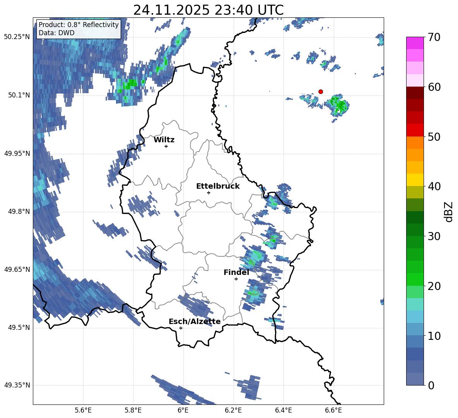Click the 49.35°N latitude label

tap(17, 385)
